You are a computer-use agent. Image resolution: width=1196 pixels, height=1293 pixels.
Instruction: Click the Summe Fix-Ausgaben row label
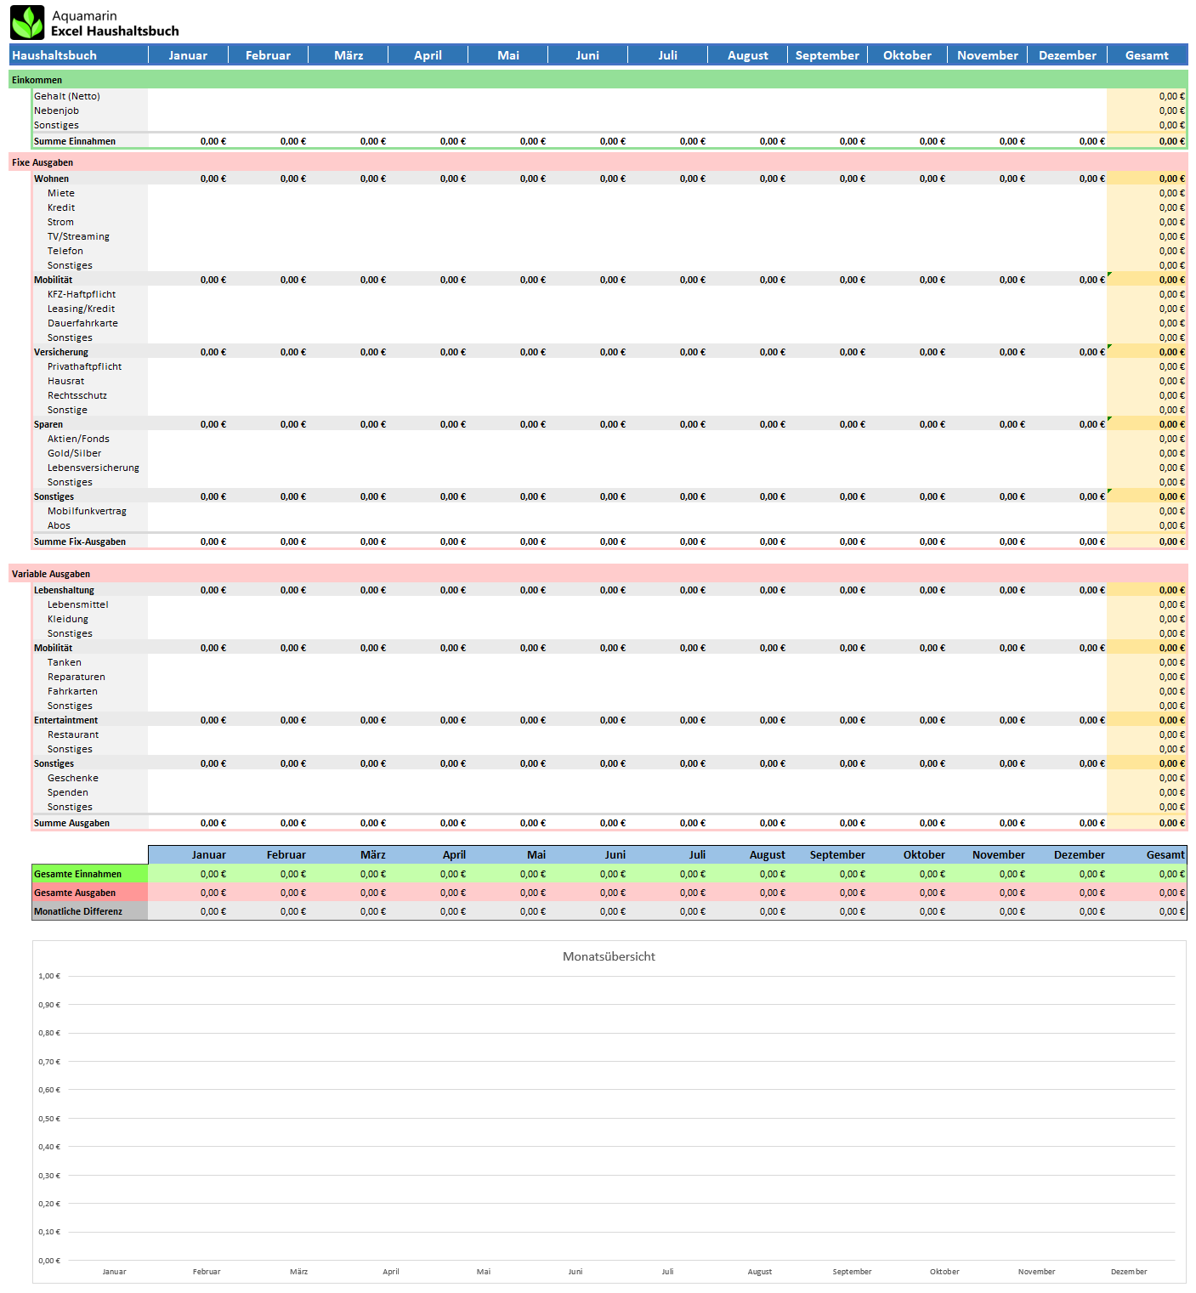80,542
